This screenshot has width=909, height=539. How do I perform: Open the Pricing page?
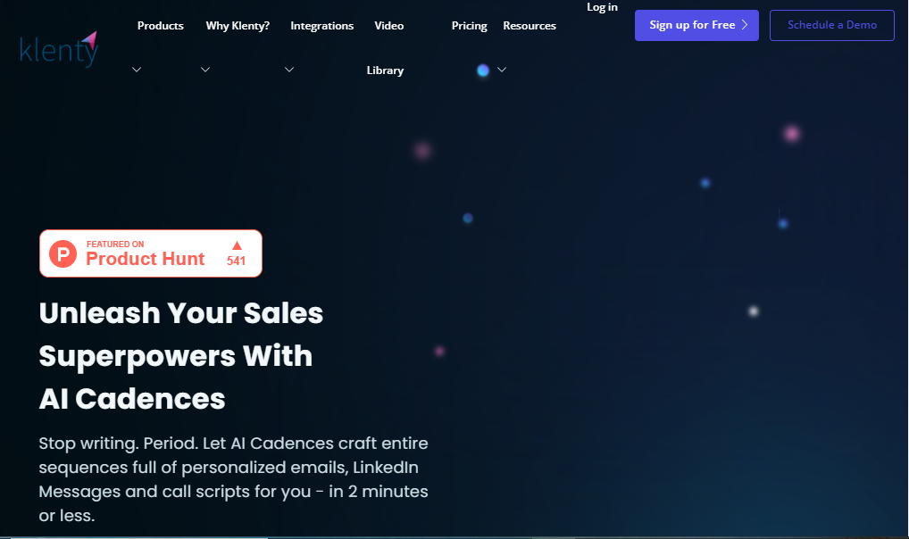coord(469,26)
